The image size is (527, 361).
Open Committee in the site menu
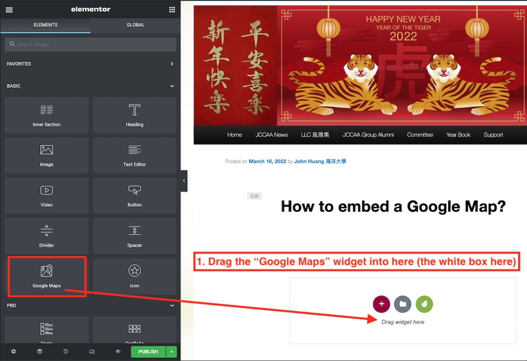pos(420,135)
